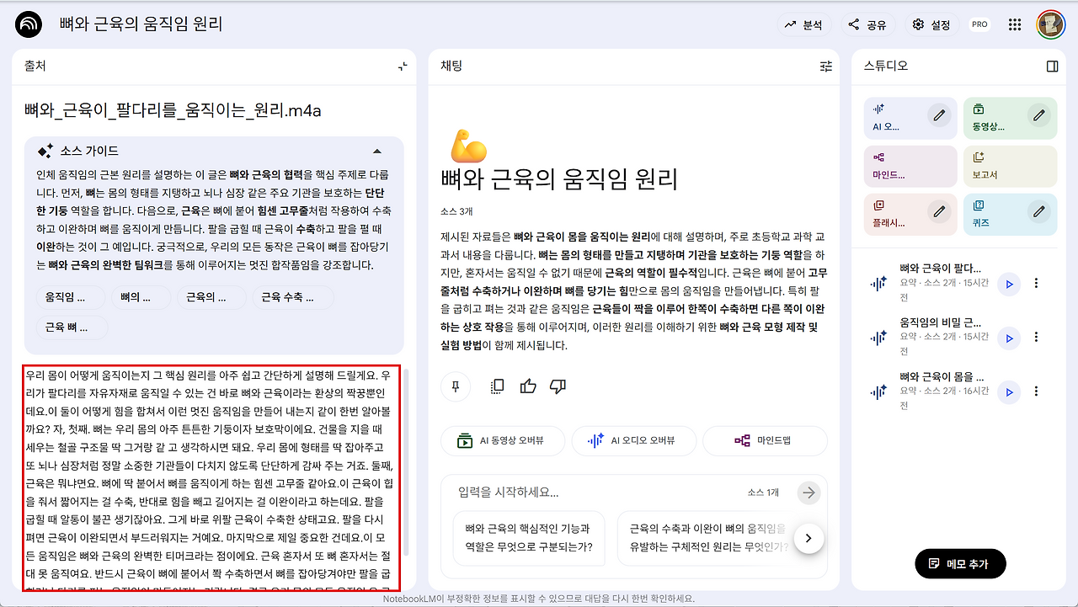The image size is (1078, 607).
Task: Open the 마인드맵 studio card
Action: pyautogui.click(x=910, y=167)
